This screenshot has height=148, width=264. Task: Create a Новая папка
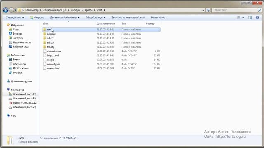coord(158,18)
